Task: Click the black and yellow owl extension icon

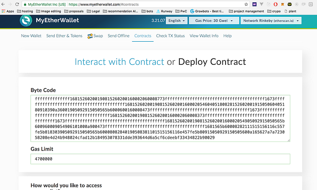Action: coord(289,4)
